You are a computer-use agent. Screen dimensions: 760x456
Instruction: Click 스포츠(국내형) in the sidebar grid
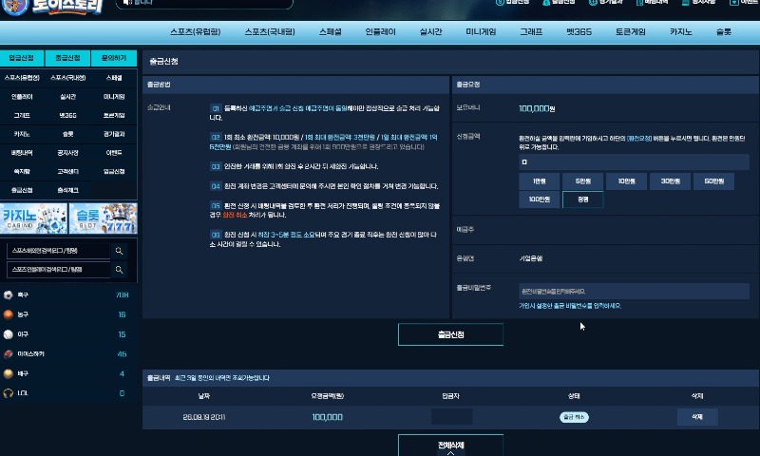(67, 78)
